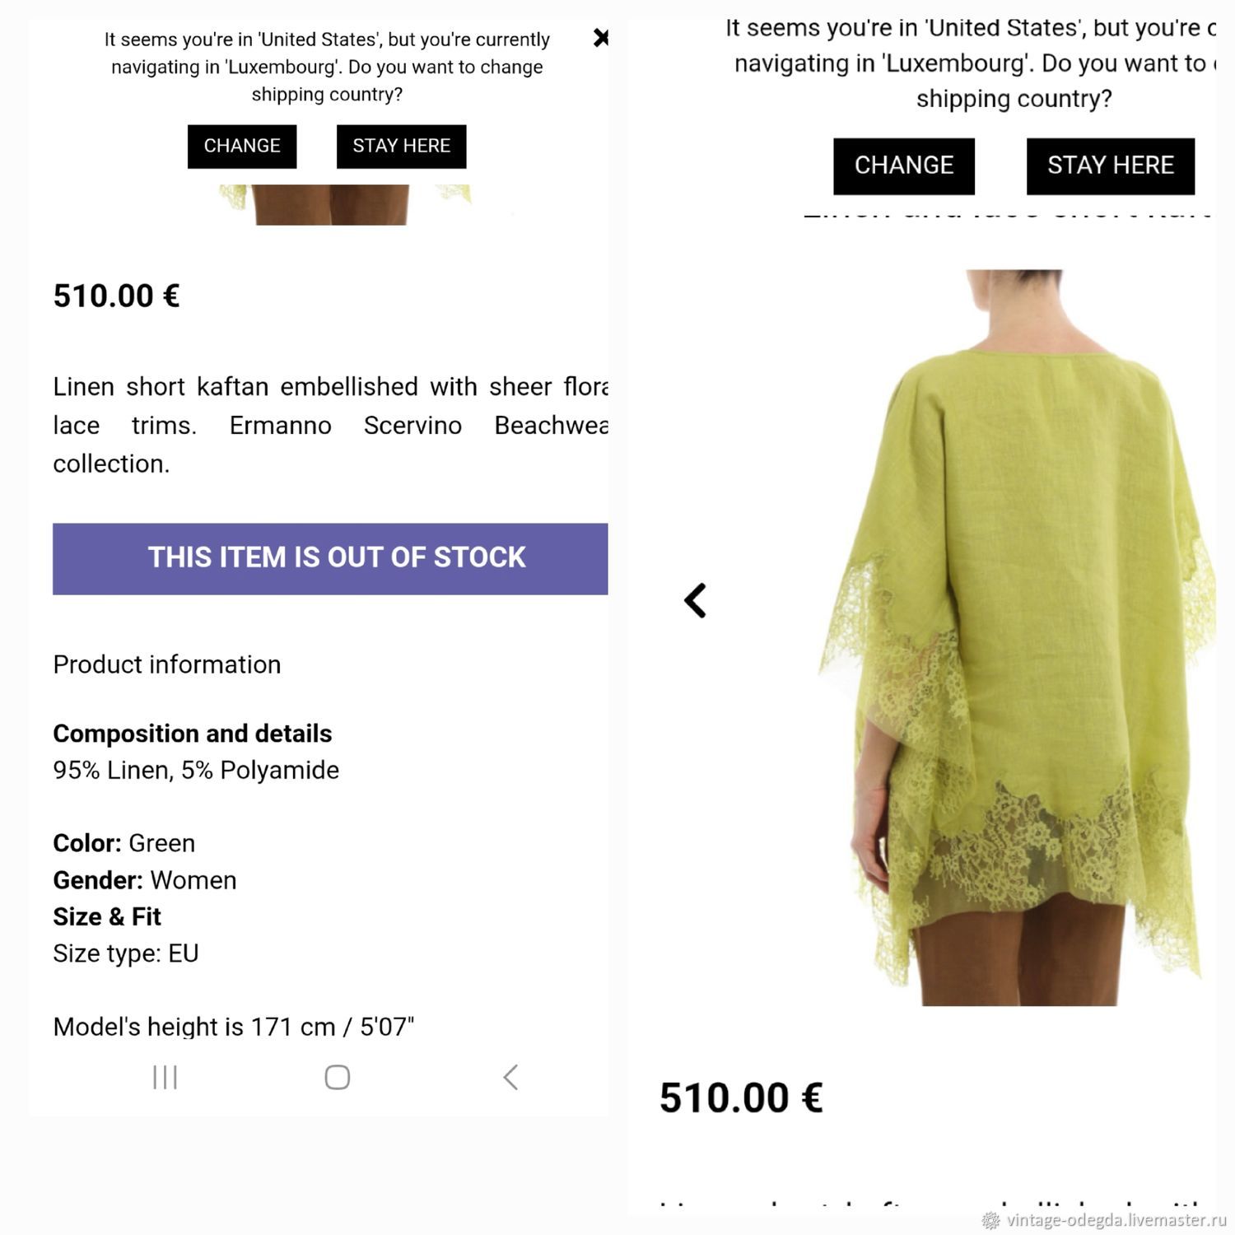Close the shipping country notification banner

(x=601, y=38)
